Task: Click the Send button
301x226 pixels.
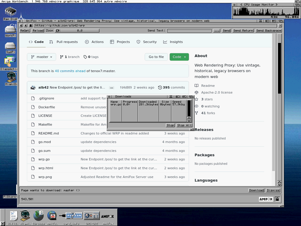Action: (x=227, y=31)
